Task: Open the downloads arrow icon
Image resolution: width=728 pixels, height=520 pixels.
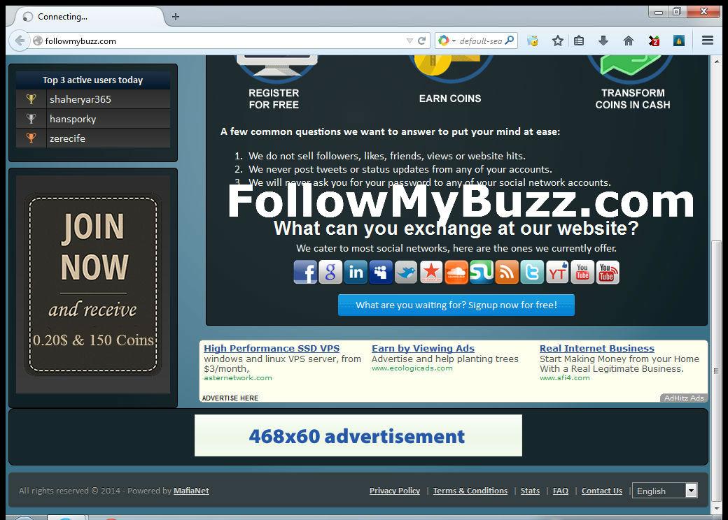Action: tap(603, 41)
